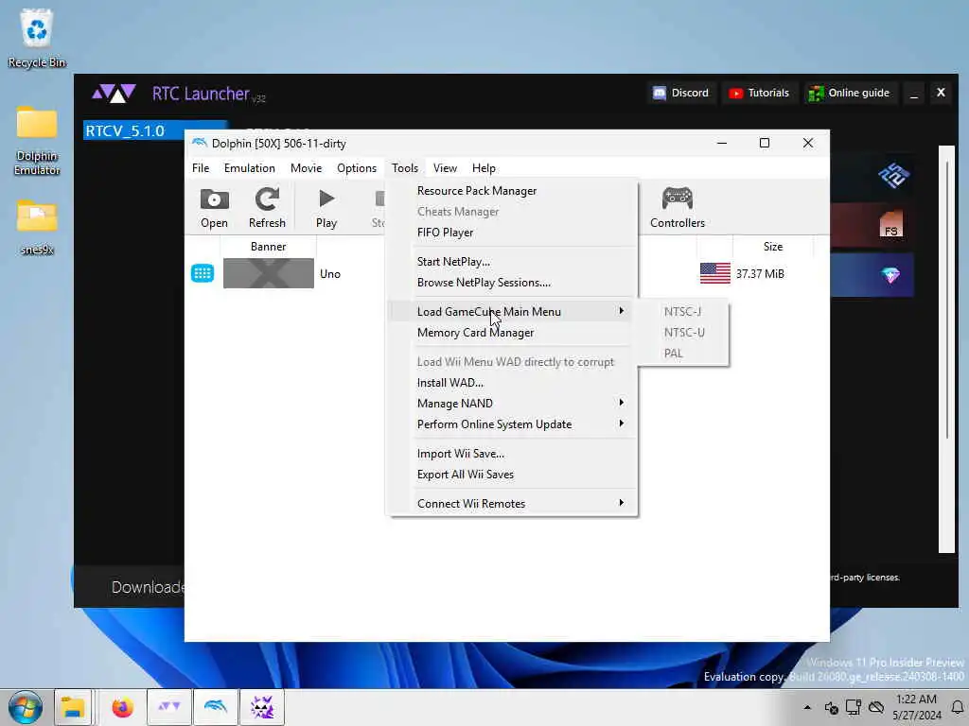Click the Wii platform icon next to Uno
Image resolution: width=969 pixels, height=726 pixels.
pos(203,273)
